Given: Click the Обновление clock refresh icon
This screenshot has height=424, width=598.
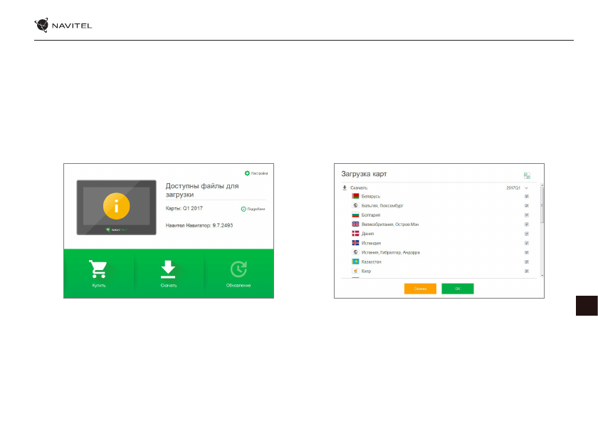Looking at the screenshot, I should pos(238,269).
